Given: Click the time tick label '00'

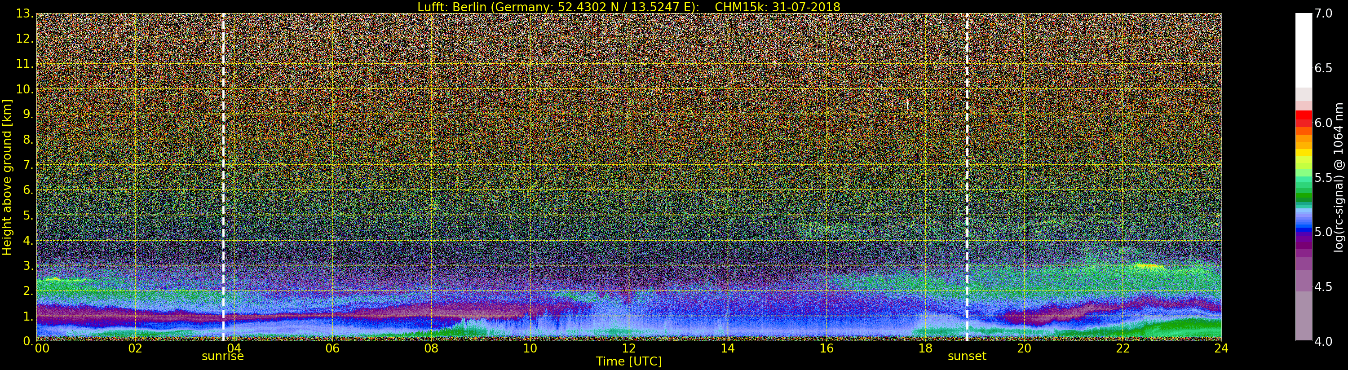Looking at the screenshot, I should pyautogui.click(x=41, y=348).
